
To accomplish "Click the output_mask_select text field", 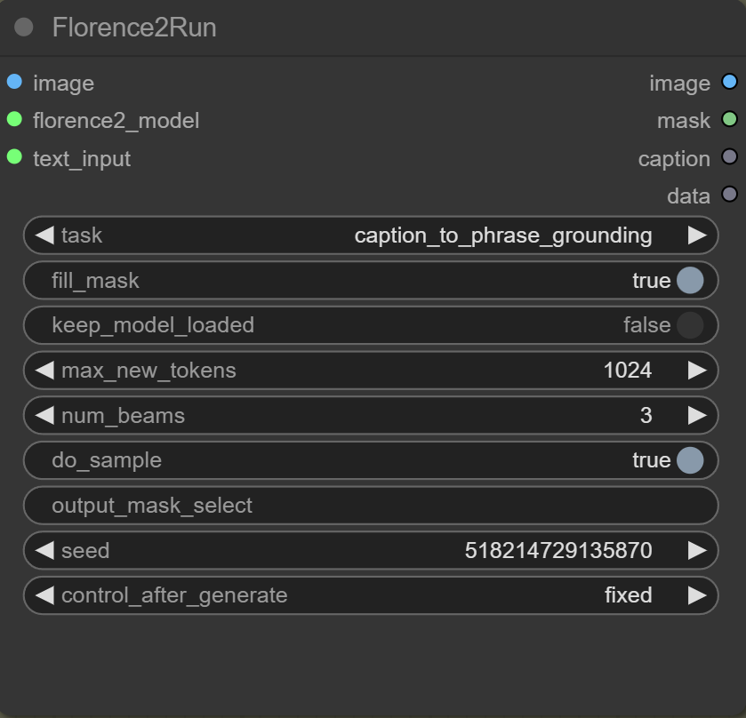I will click(370, 506).
